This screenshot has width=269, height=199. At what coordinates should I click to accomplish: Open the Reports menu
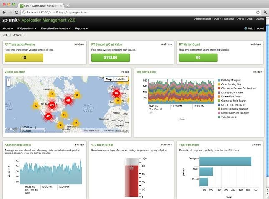tap(81, 28)
